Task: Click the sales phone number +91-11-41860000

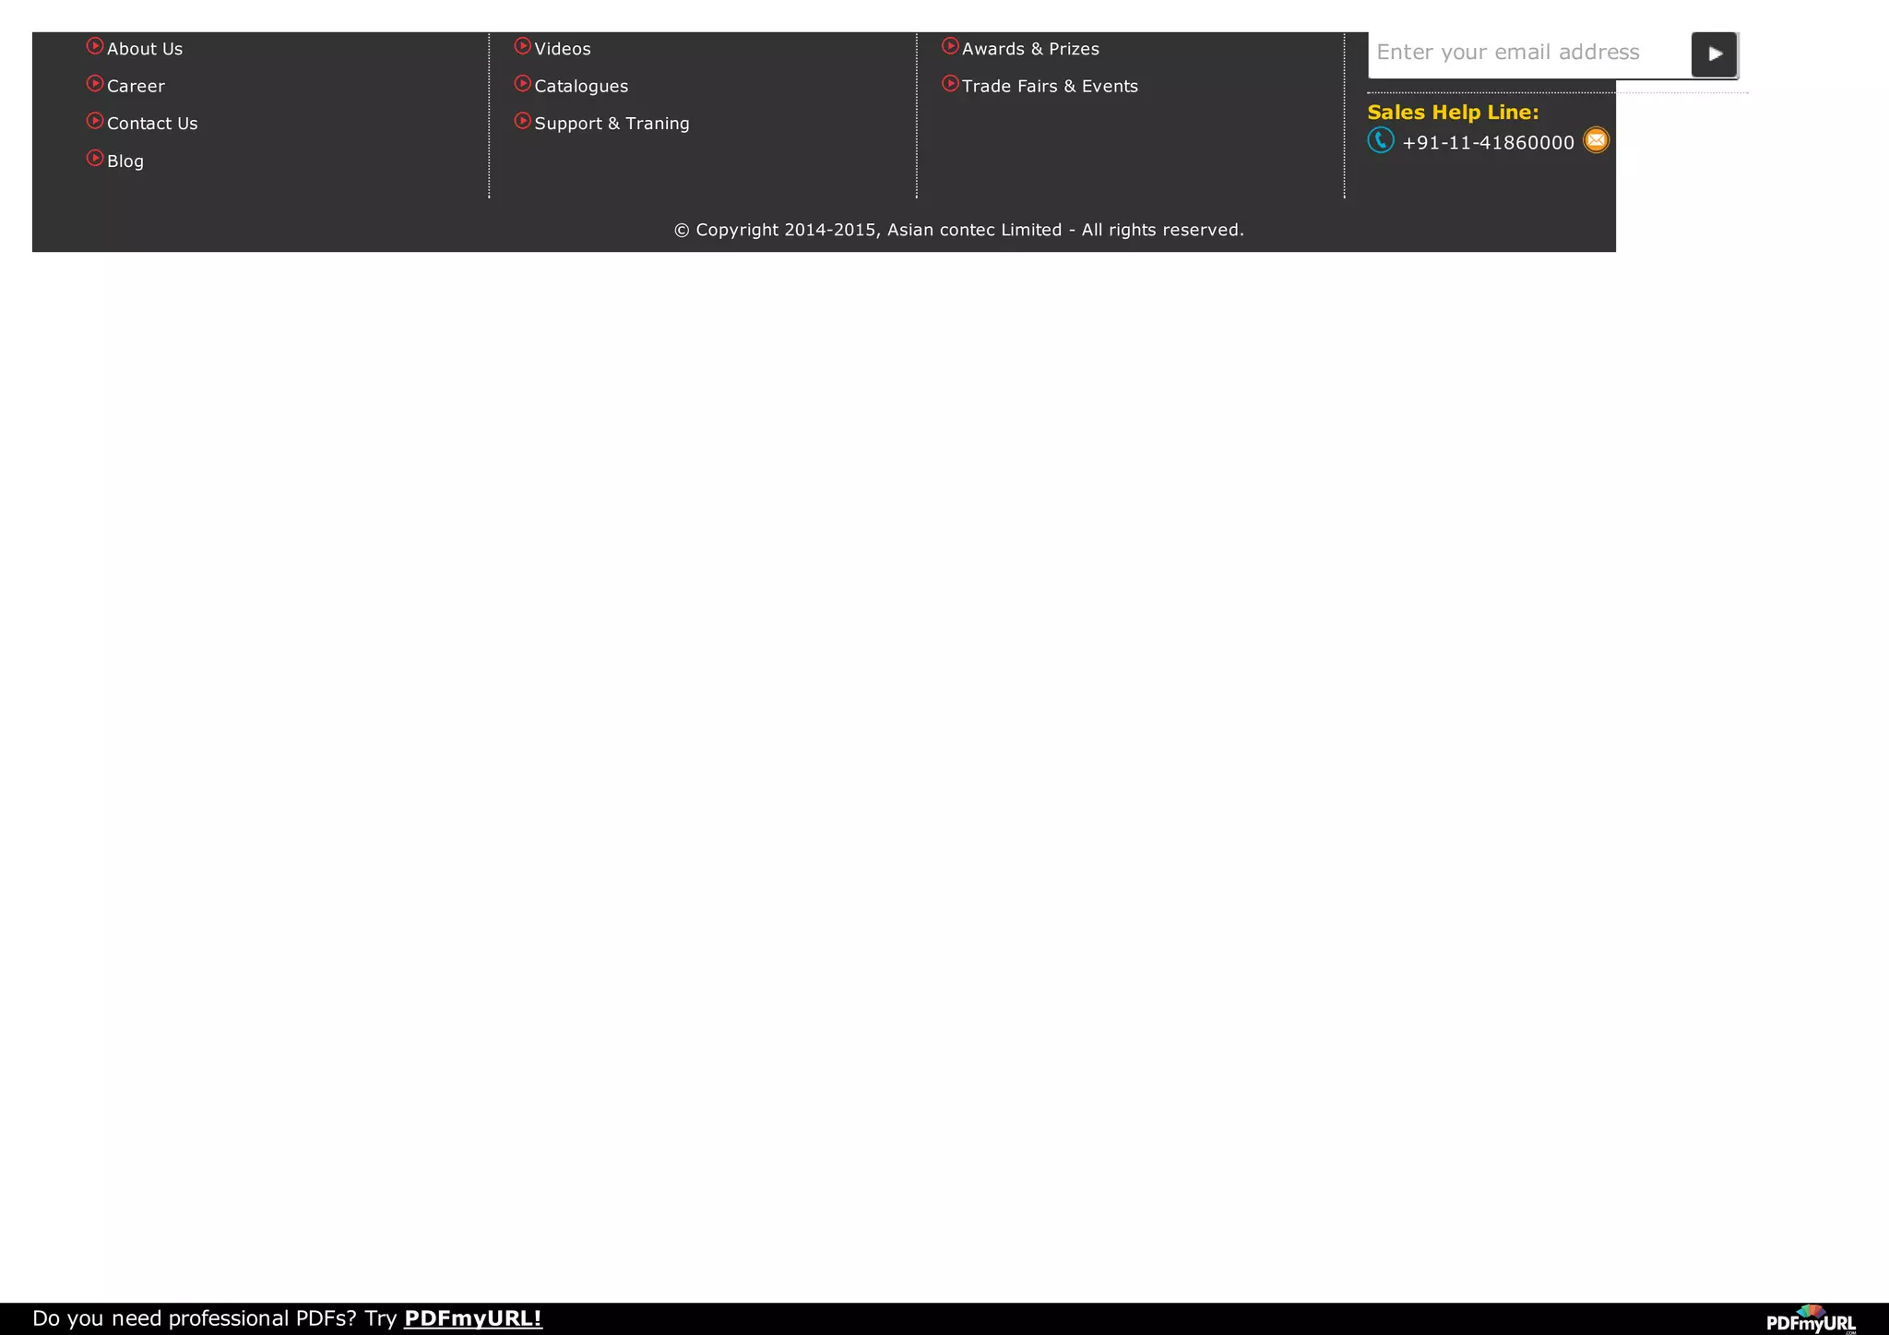Action: (1488, 143)
